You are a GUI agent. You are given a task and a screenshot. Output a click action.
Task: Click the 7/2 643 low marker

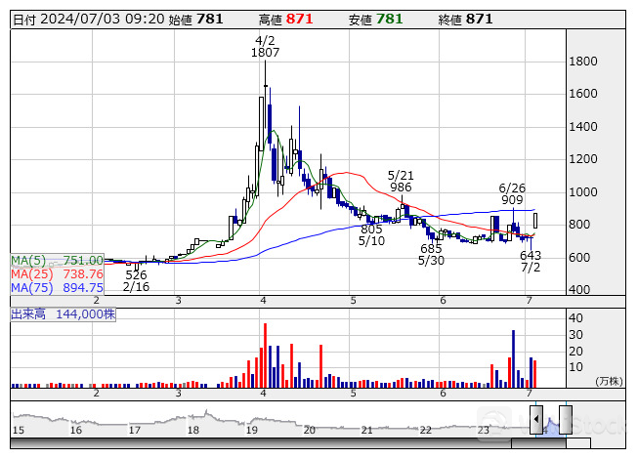point(531,261)
